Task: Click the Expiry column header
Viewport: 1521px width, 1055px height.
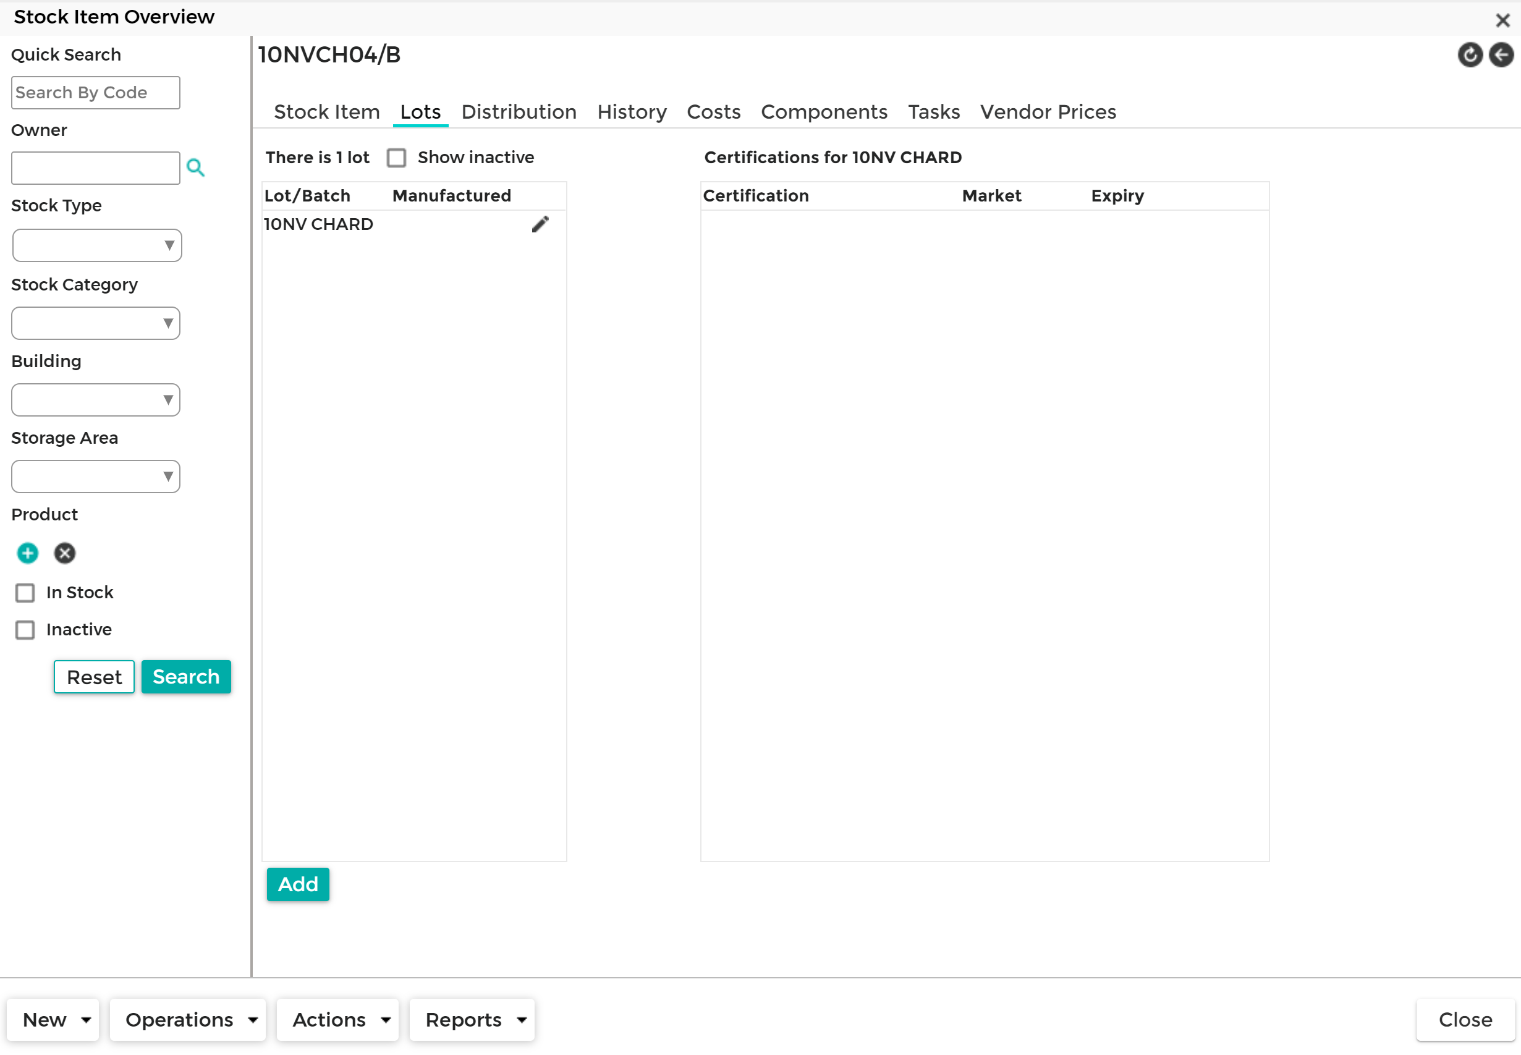Action: [1118, 196]
